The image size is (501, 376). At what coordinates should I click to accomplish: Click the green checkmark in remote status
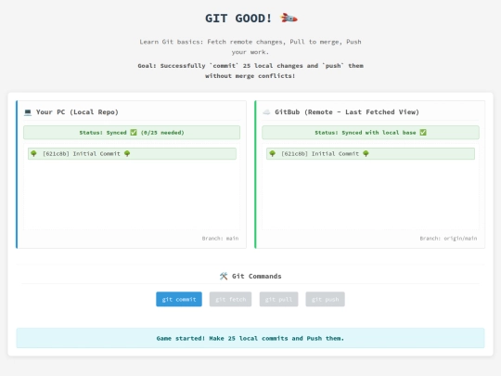click(x=423, y=133)
